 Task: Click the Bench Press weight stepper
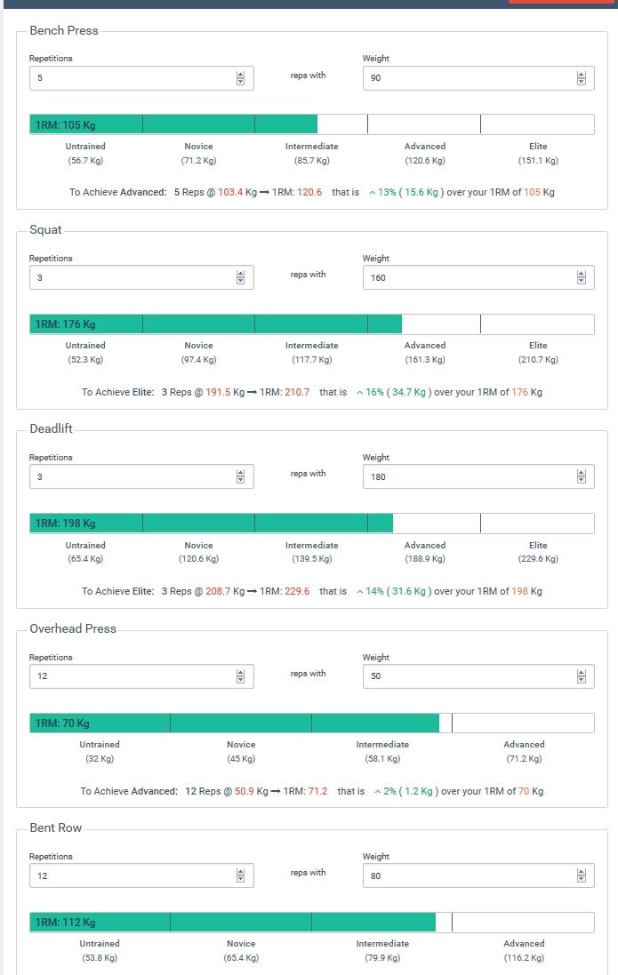[581, 78]
